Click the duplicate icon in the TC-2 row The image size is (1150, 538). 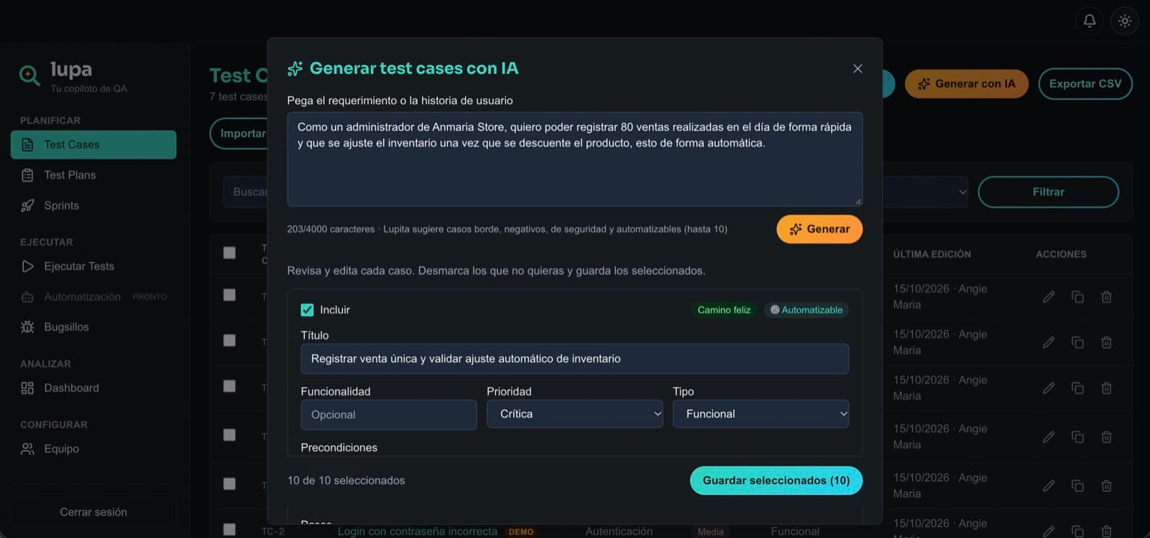pyautogui.click(x=1077, y=532)
